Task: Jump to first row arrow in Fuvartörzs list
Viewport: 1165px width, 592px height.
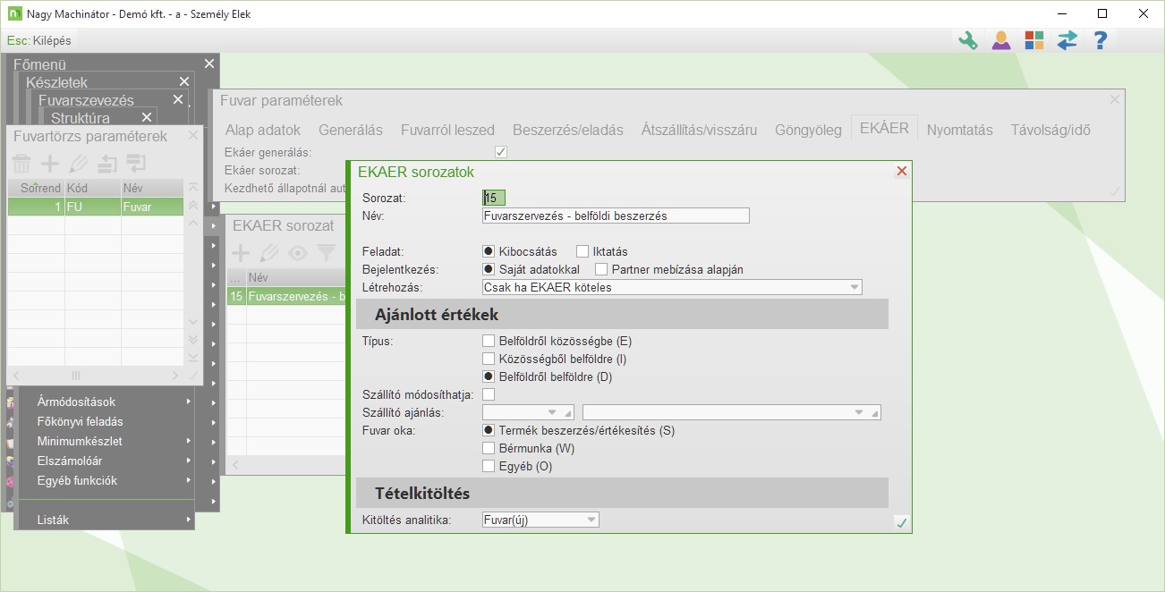Action: (192, 188)
